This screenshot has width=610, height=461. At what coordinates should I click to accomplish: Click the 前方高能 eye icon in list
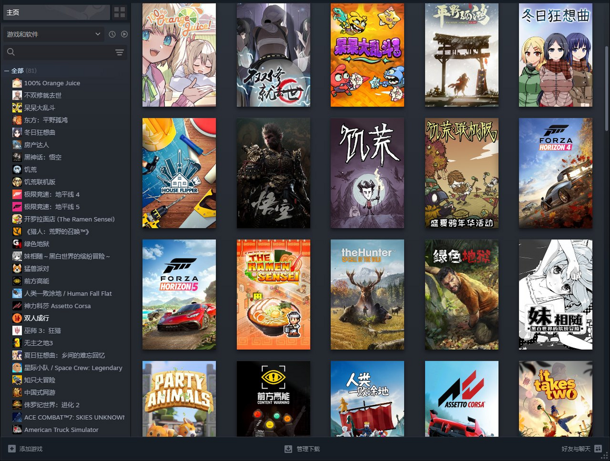(x=17, y=281)
